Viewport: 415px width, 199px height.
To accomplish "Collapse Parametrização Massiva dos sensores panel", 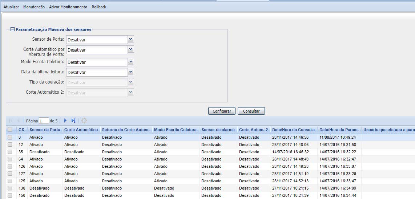I will coord(13,29).
